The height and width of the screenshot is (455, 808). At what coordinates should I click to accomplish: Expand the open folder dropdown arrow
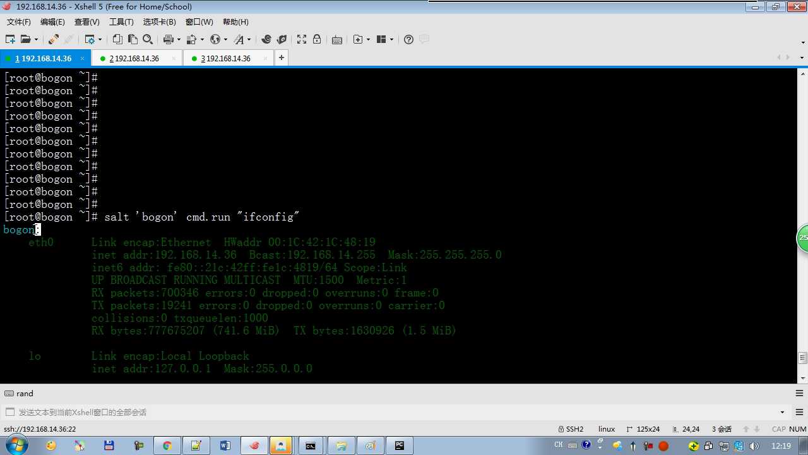click(36, 39)
